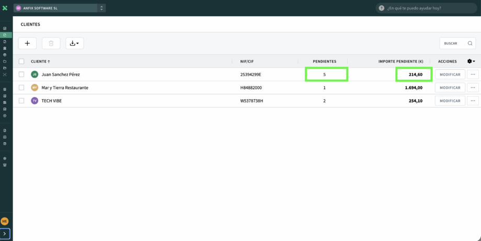Check the TECH VIBE row checkbox
The width and height of the screenshot is (481, 241).
pyautogui.click(x=21, y=101)
